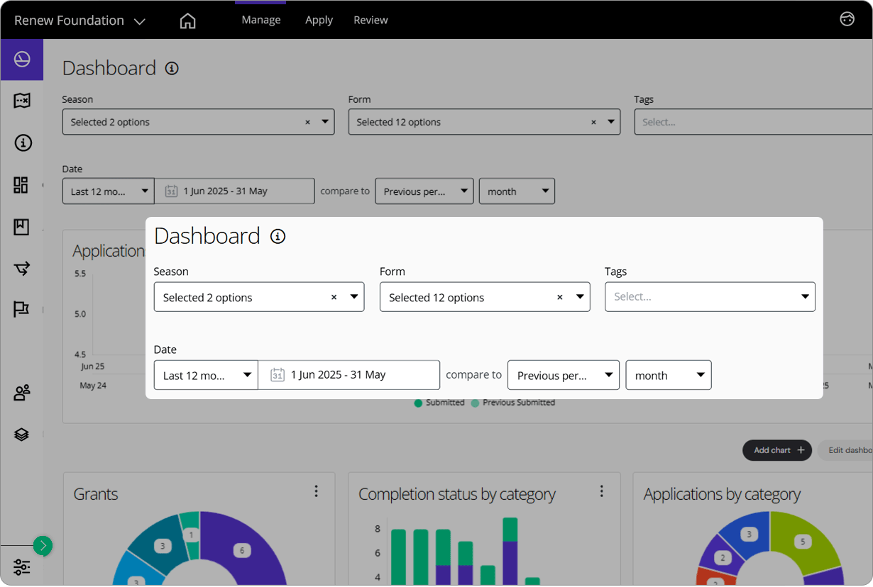Image resolution: width=873 pixels, height=587 pixels.
Task: Open the users icon in the sidebar
Action: click(x=22, y=393)
